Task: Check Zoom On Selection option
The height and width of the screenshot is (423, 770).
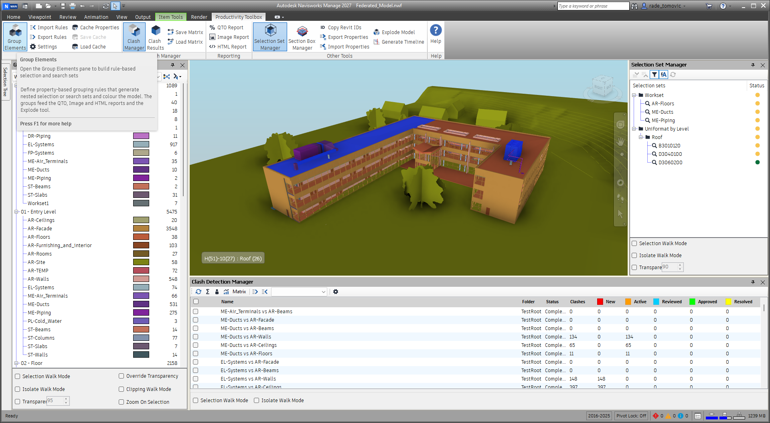Action: coord(121,402)
